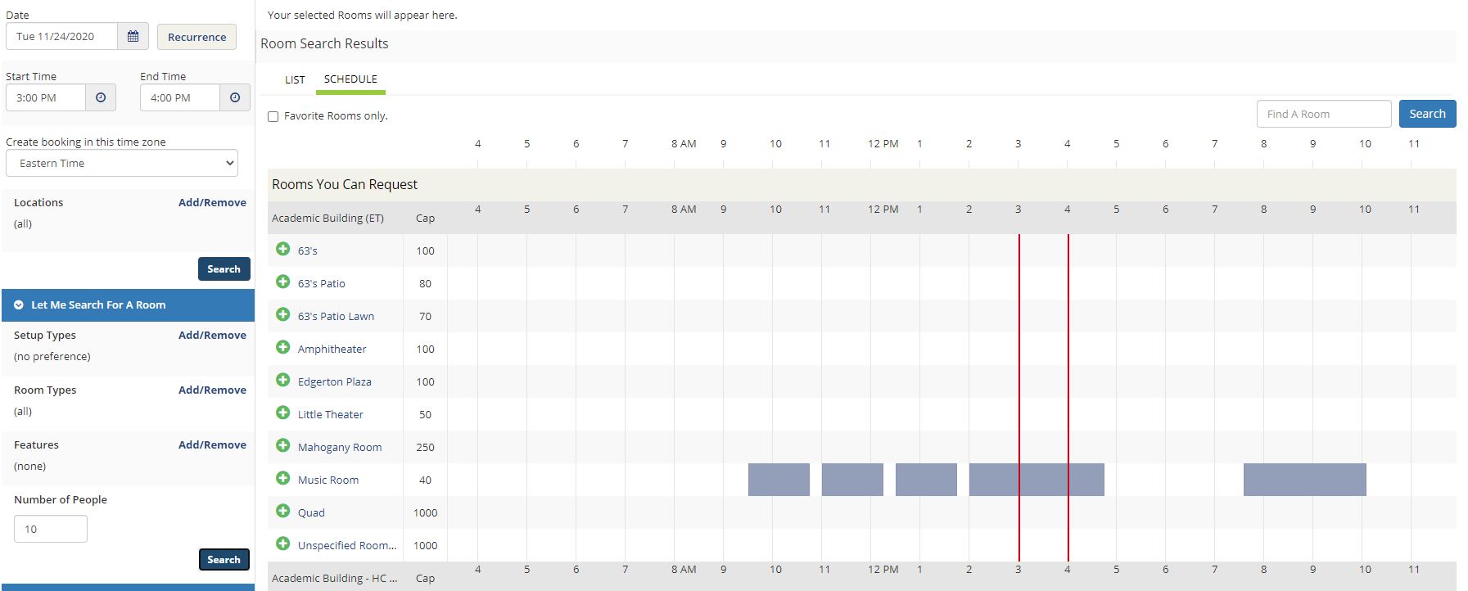The height and width of the screenshot is (591, 1468).
Task: Select the SCHEDULE tab
Action: point(350,79)
